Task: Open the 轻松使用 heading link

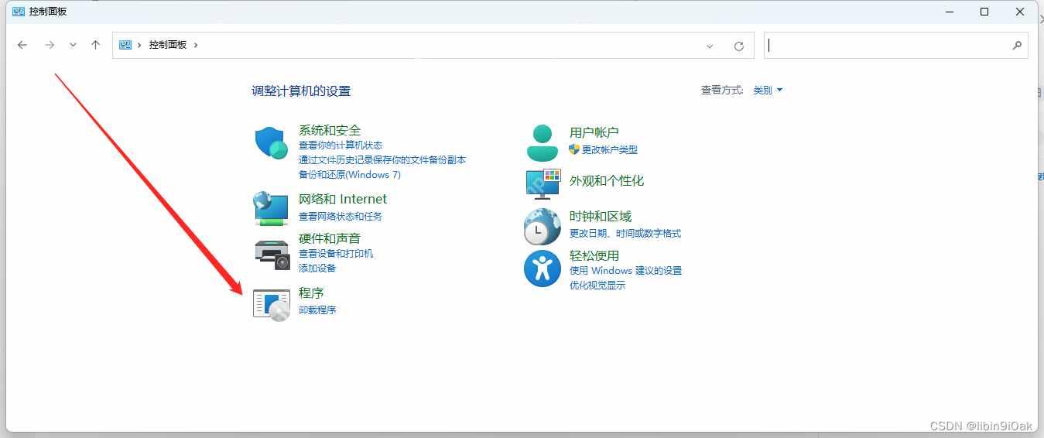Action: pos(594,256)
